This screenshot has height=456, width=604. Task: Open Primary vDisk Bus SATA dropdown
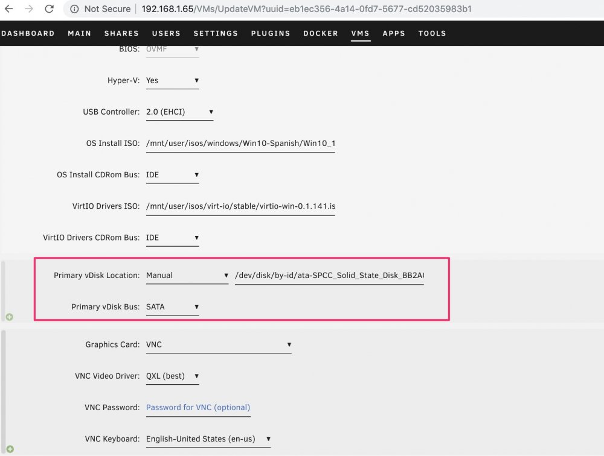(172, 307)
